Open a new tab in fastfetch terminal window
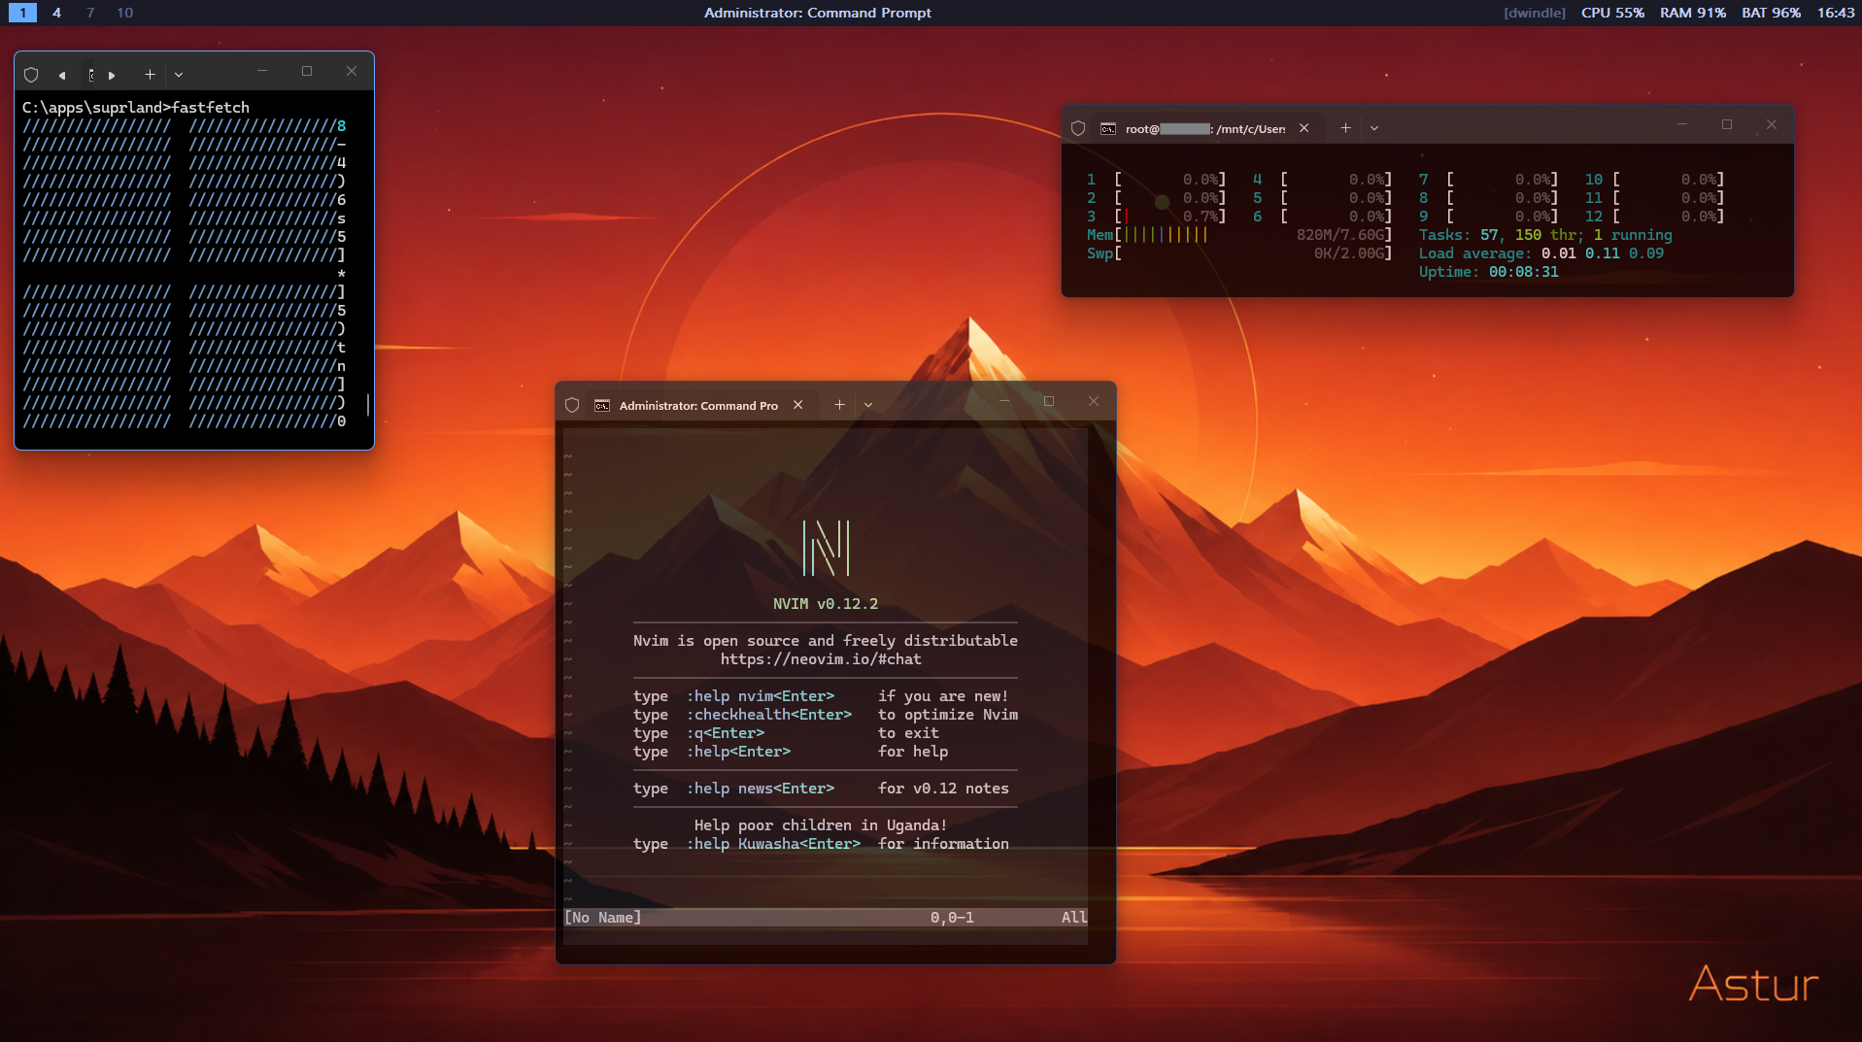Viewport: 1862px width, 1042px height. pos(150,75)
